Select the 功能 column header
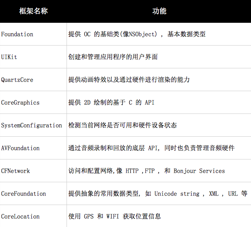251x227 pixels. (x=159, y=11)
